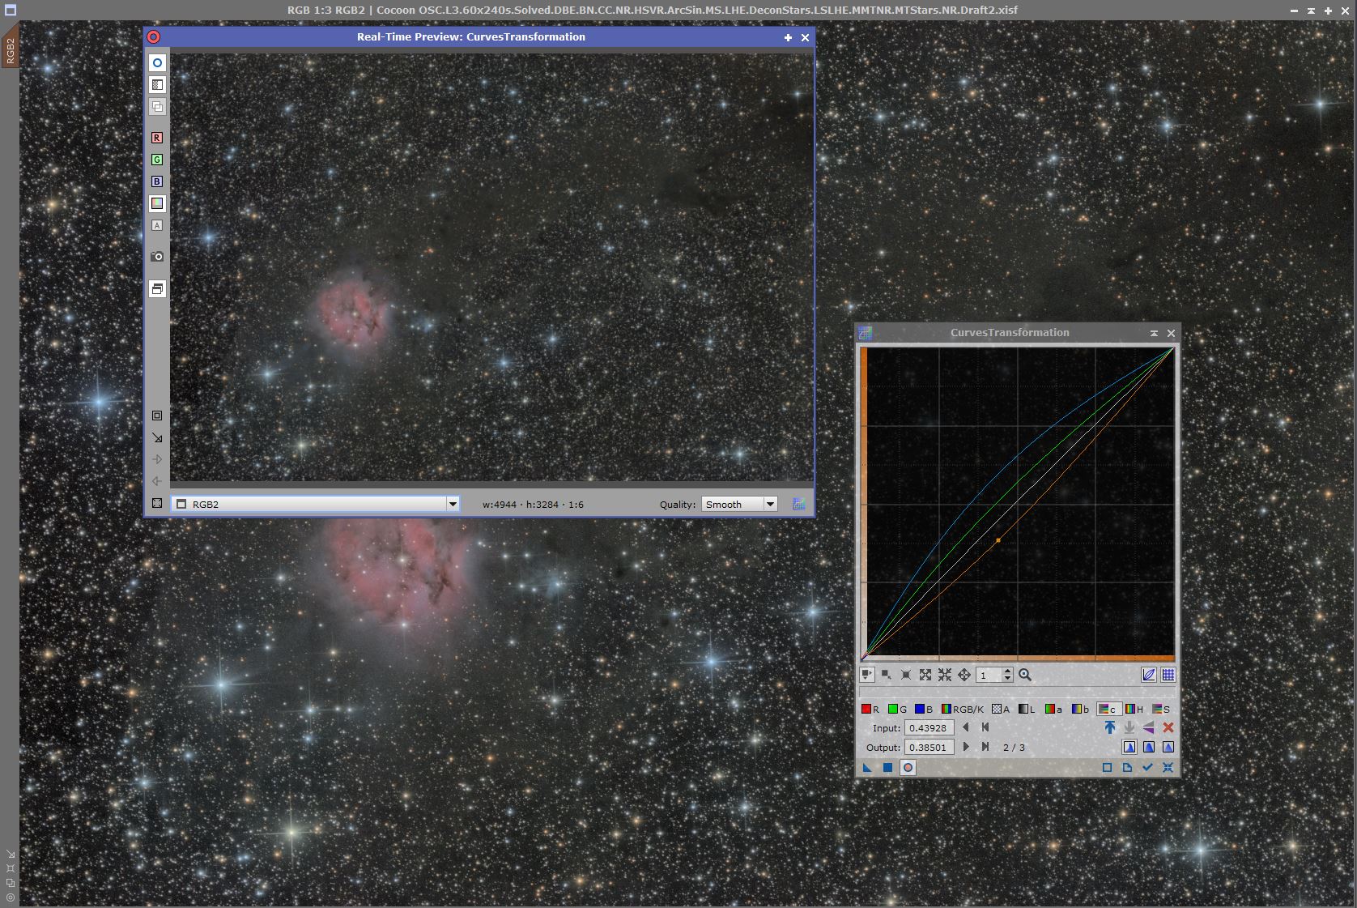1357x908 pixels.
Task: Click the red X reset curve icon
Action: 1168,727
